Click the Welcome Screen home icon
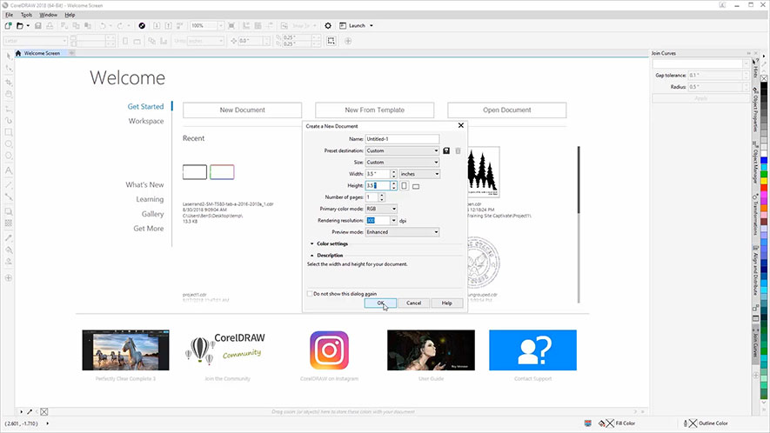The width and height of the screenshot is (770, 433). [18, 54]
